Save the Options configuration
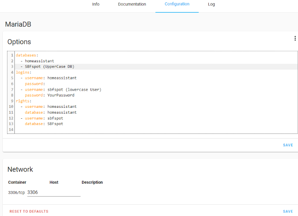Screen dimensions: 298x216 (288, 145)
